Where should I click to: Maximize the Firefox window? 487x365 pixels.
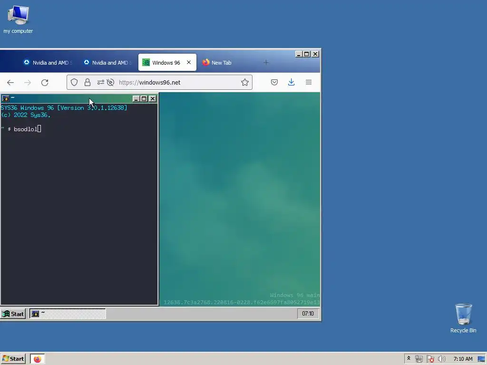tap(307, 54)
